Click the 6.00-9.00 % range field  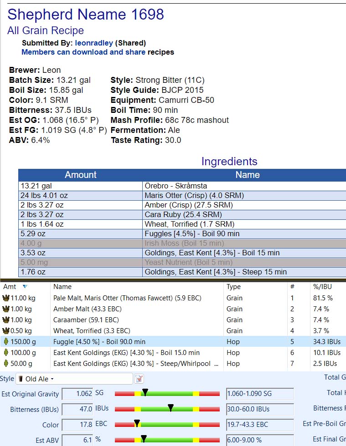260,440
